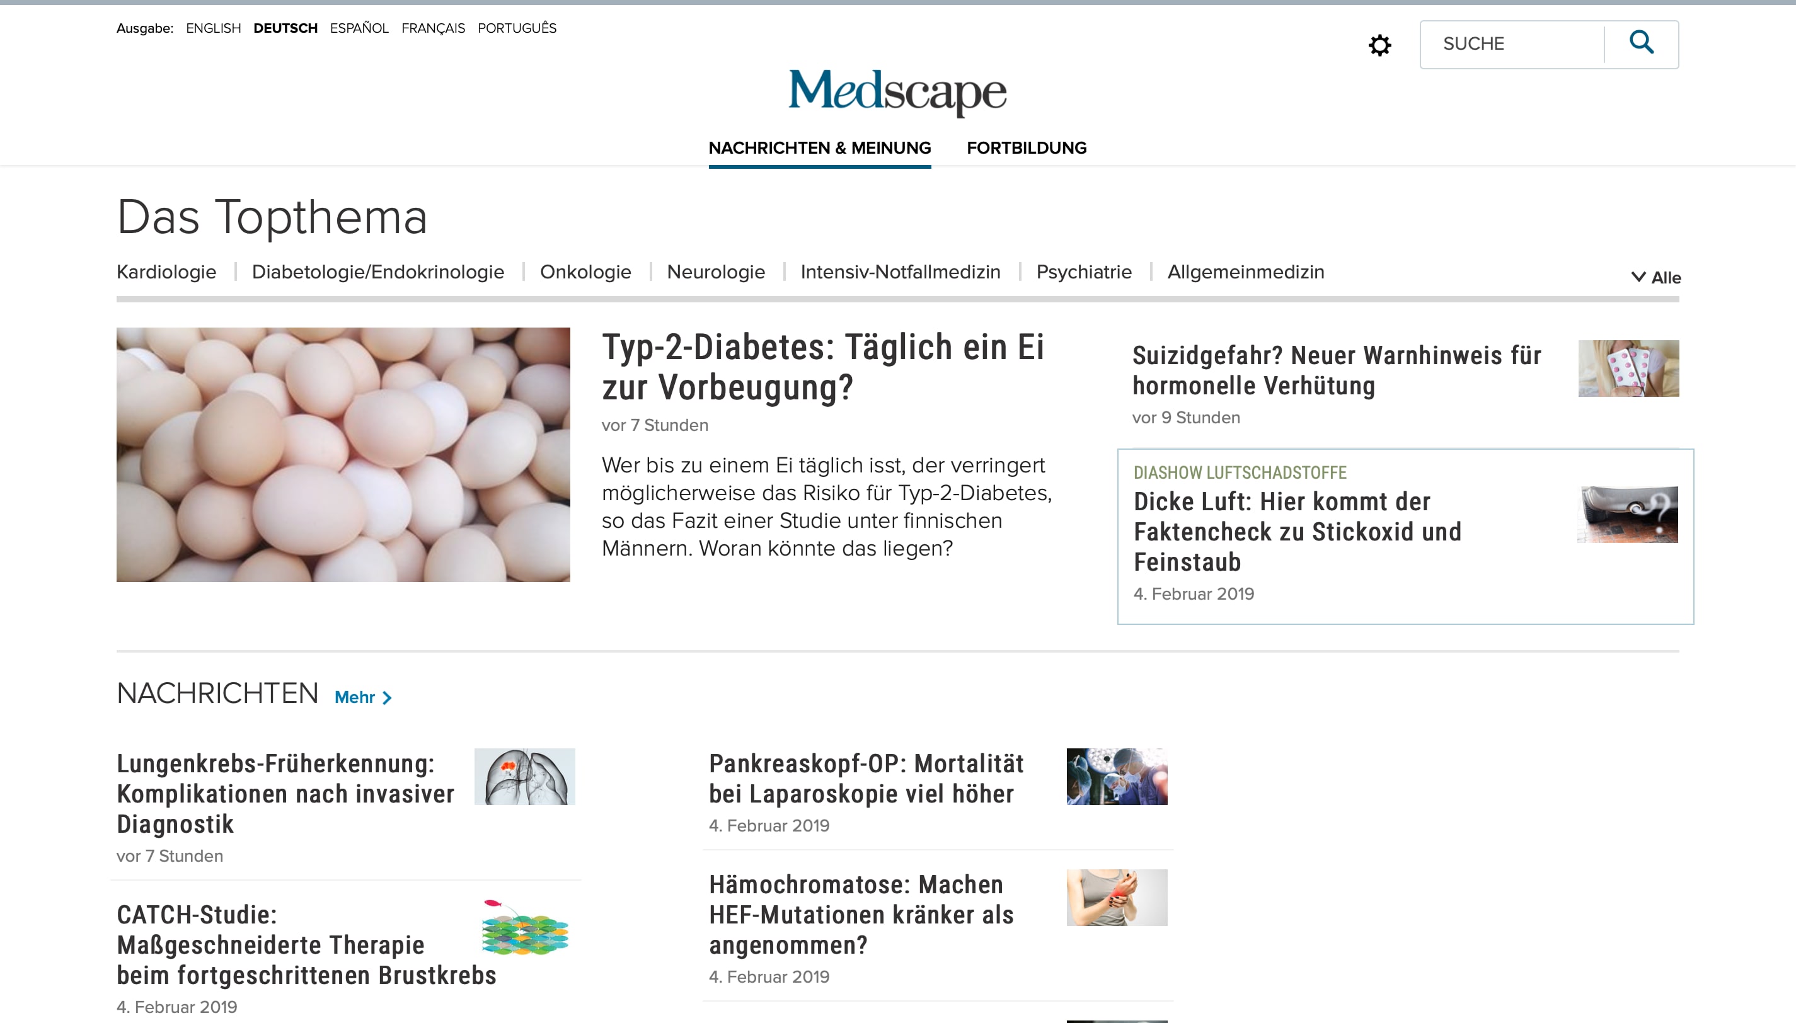Screen dimensions: 1796x1023
Task: Open the Onkologie topic
Action: [x=585, y=272]
